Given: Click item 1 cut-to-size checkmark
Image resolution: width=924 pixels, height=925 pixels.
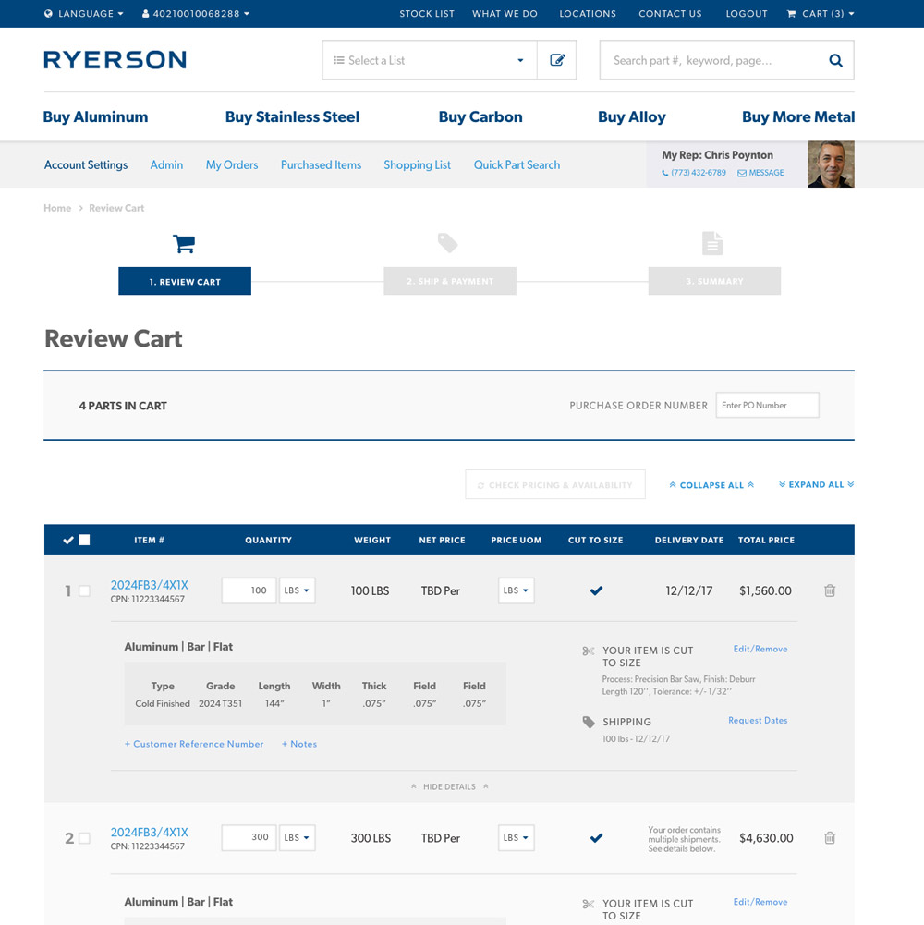Looking at the screenshot, I should (x=597, y=590).
